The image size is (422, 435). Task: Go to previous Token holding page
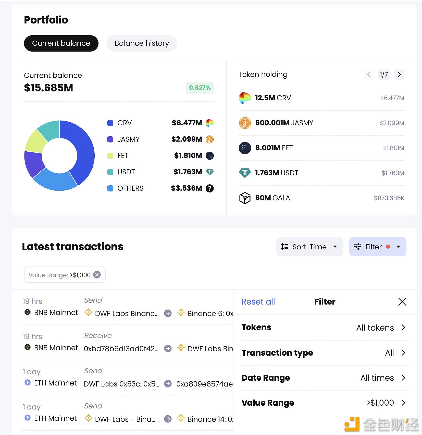369,75
